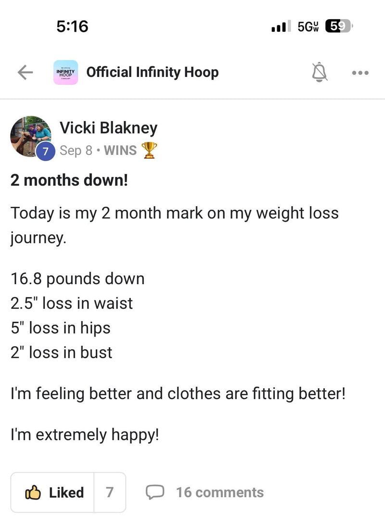Unlike the post via the Liked button
This screenshot has height=528, width=385.
click(53, 492)
